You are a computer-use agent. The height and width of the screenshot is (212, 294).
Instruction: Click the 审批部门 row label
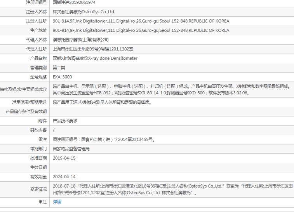click(38, 149)
